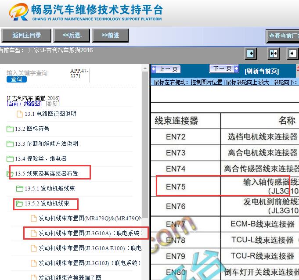Viewport: 299px width, 280px height.
Task: Click the keyword search input field
Action: tap(36, 73)
